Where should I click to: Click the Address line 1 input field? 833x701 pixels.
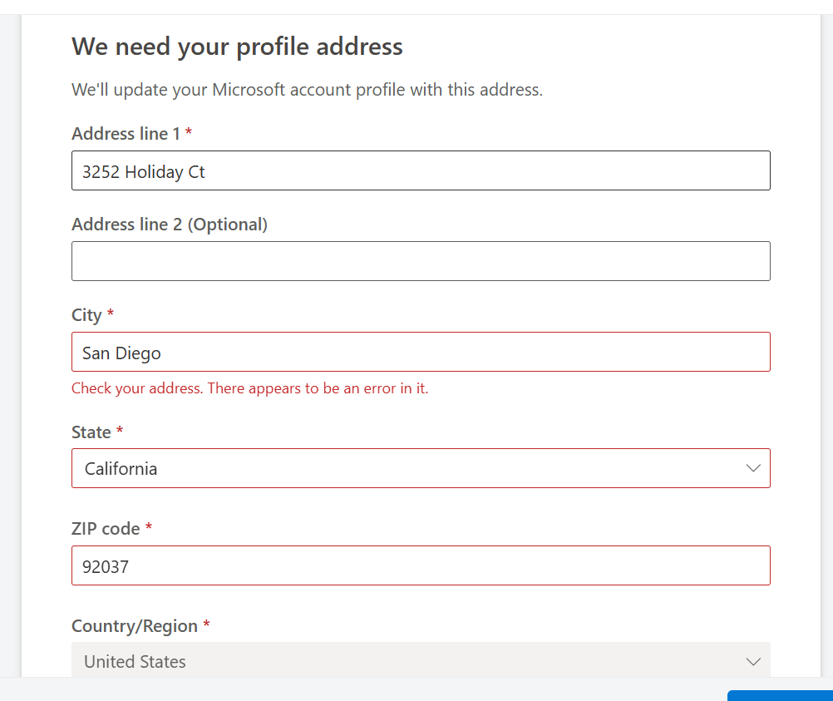421,171
